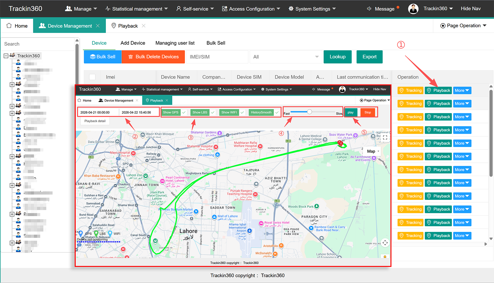
Task: Click the device tree Search field
Action: pyautogui.click(x=38, y=44)
